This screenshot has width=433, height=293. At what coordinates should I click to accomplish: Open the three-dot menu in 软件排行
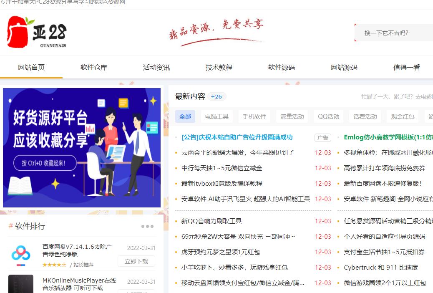click(x=147, y=226)
